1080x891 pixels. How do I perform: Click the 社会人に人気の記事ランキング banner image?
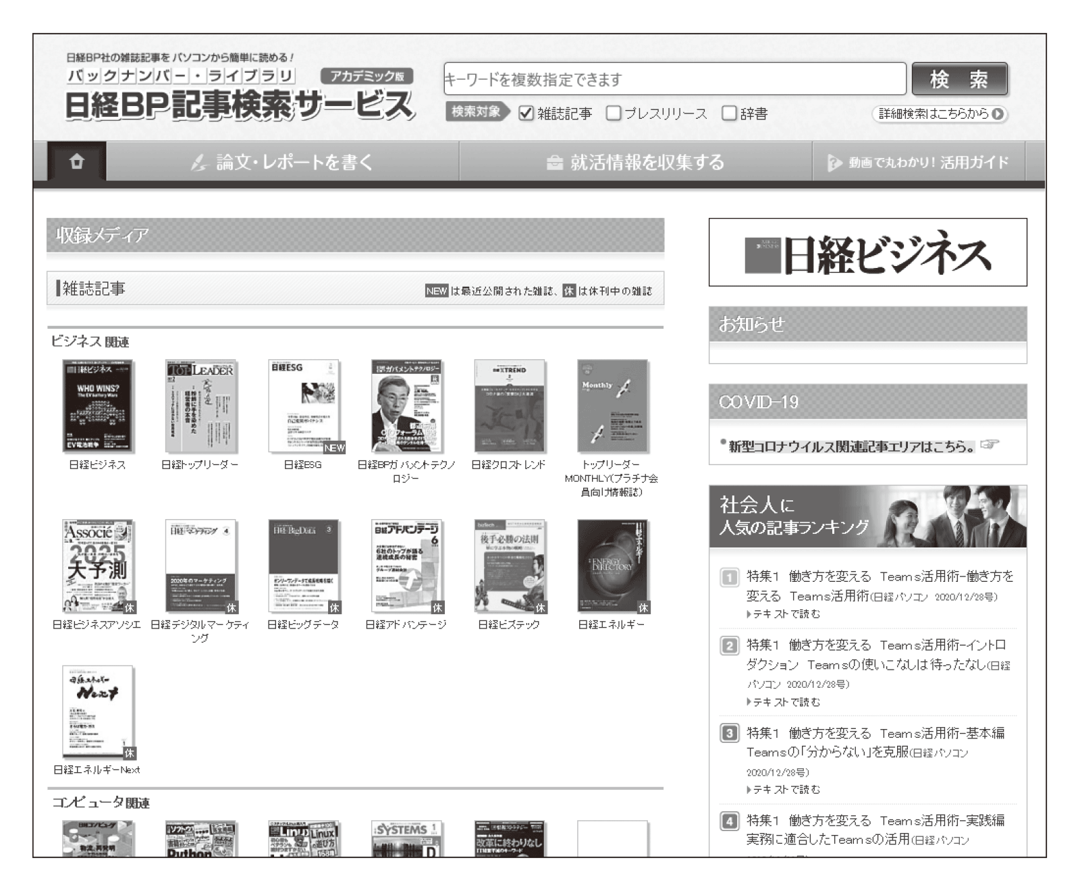point(867,516)
